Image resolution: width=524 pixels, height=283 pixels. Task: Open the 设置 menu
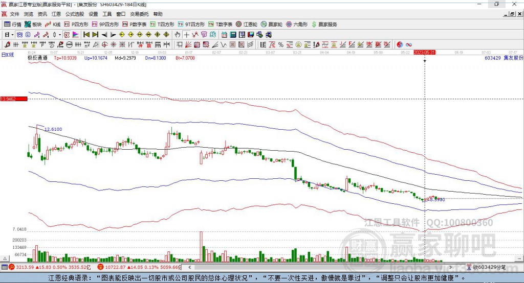pyautogui.click(x=93, y=14)
